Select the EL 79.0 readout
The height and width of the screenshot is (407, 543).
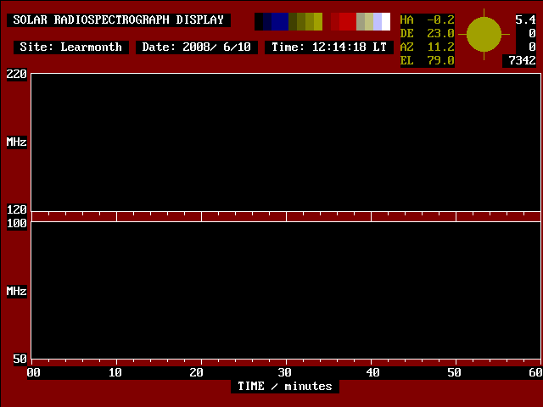click(x=428, y=60)
